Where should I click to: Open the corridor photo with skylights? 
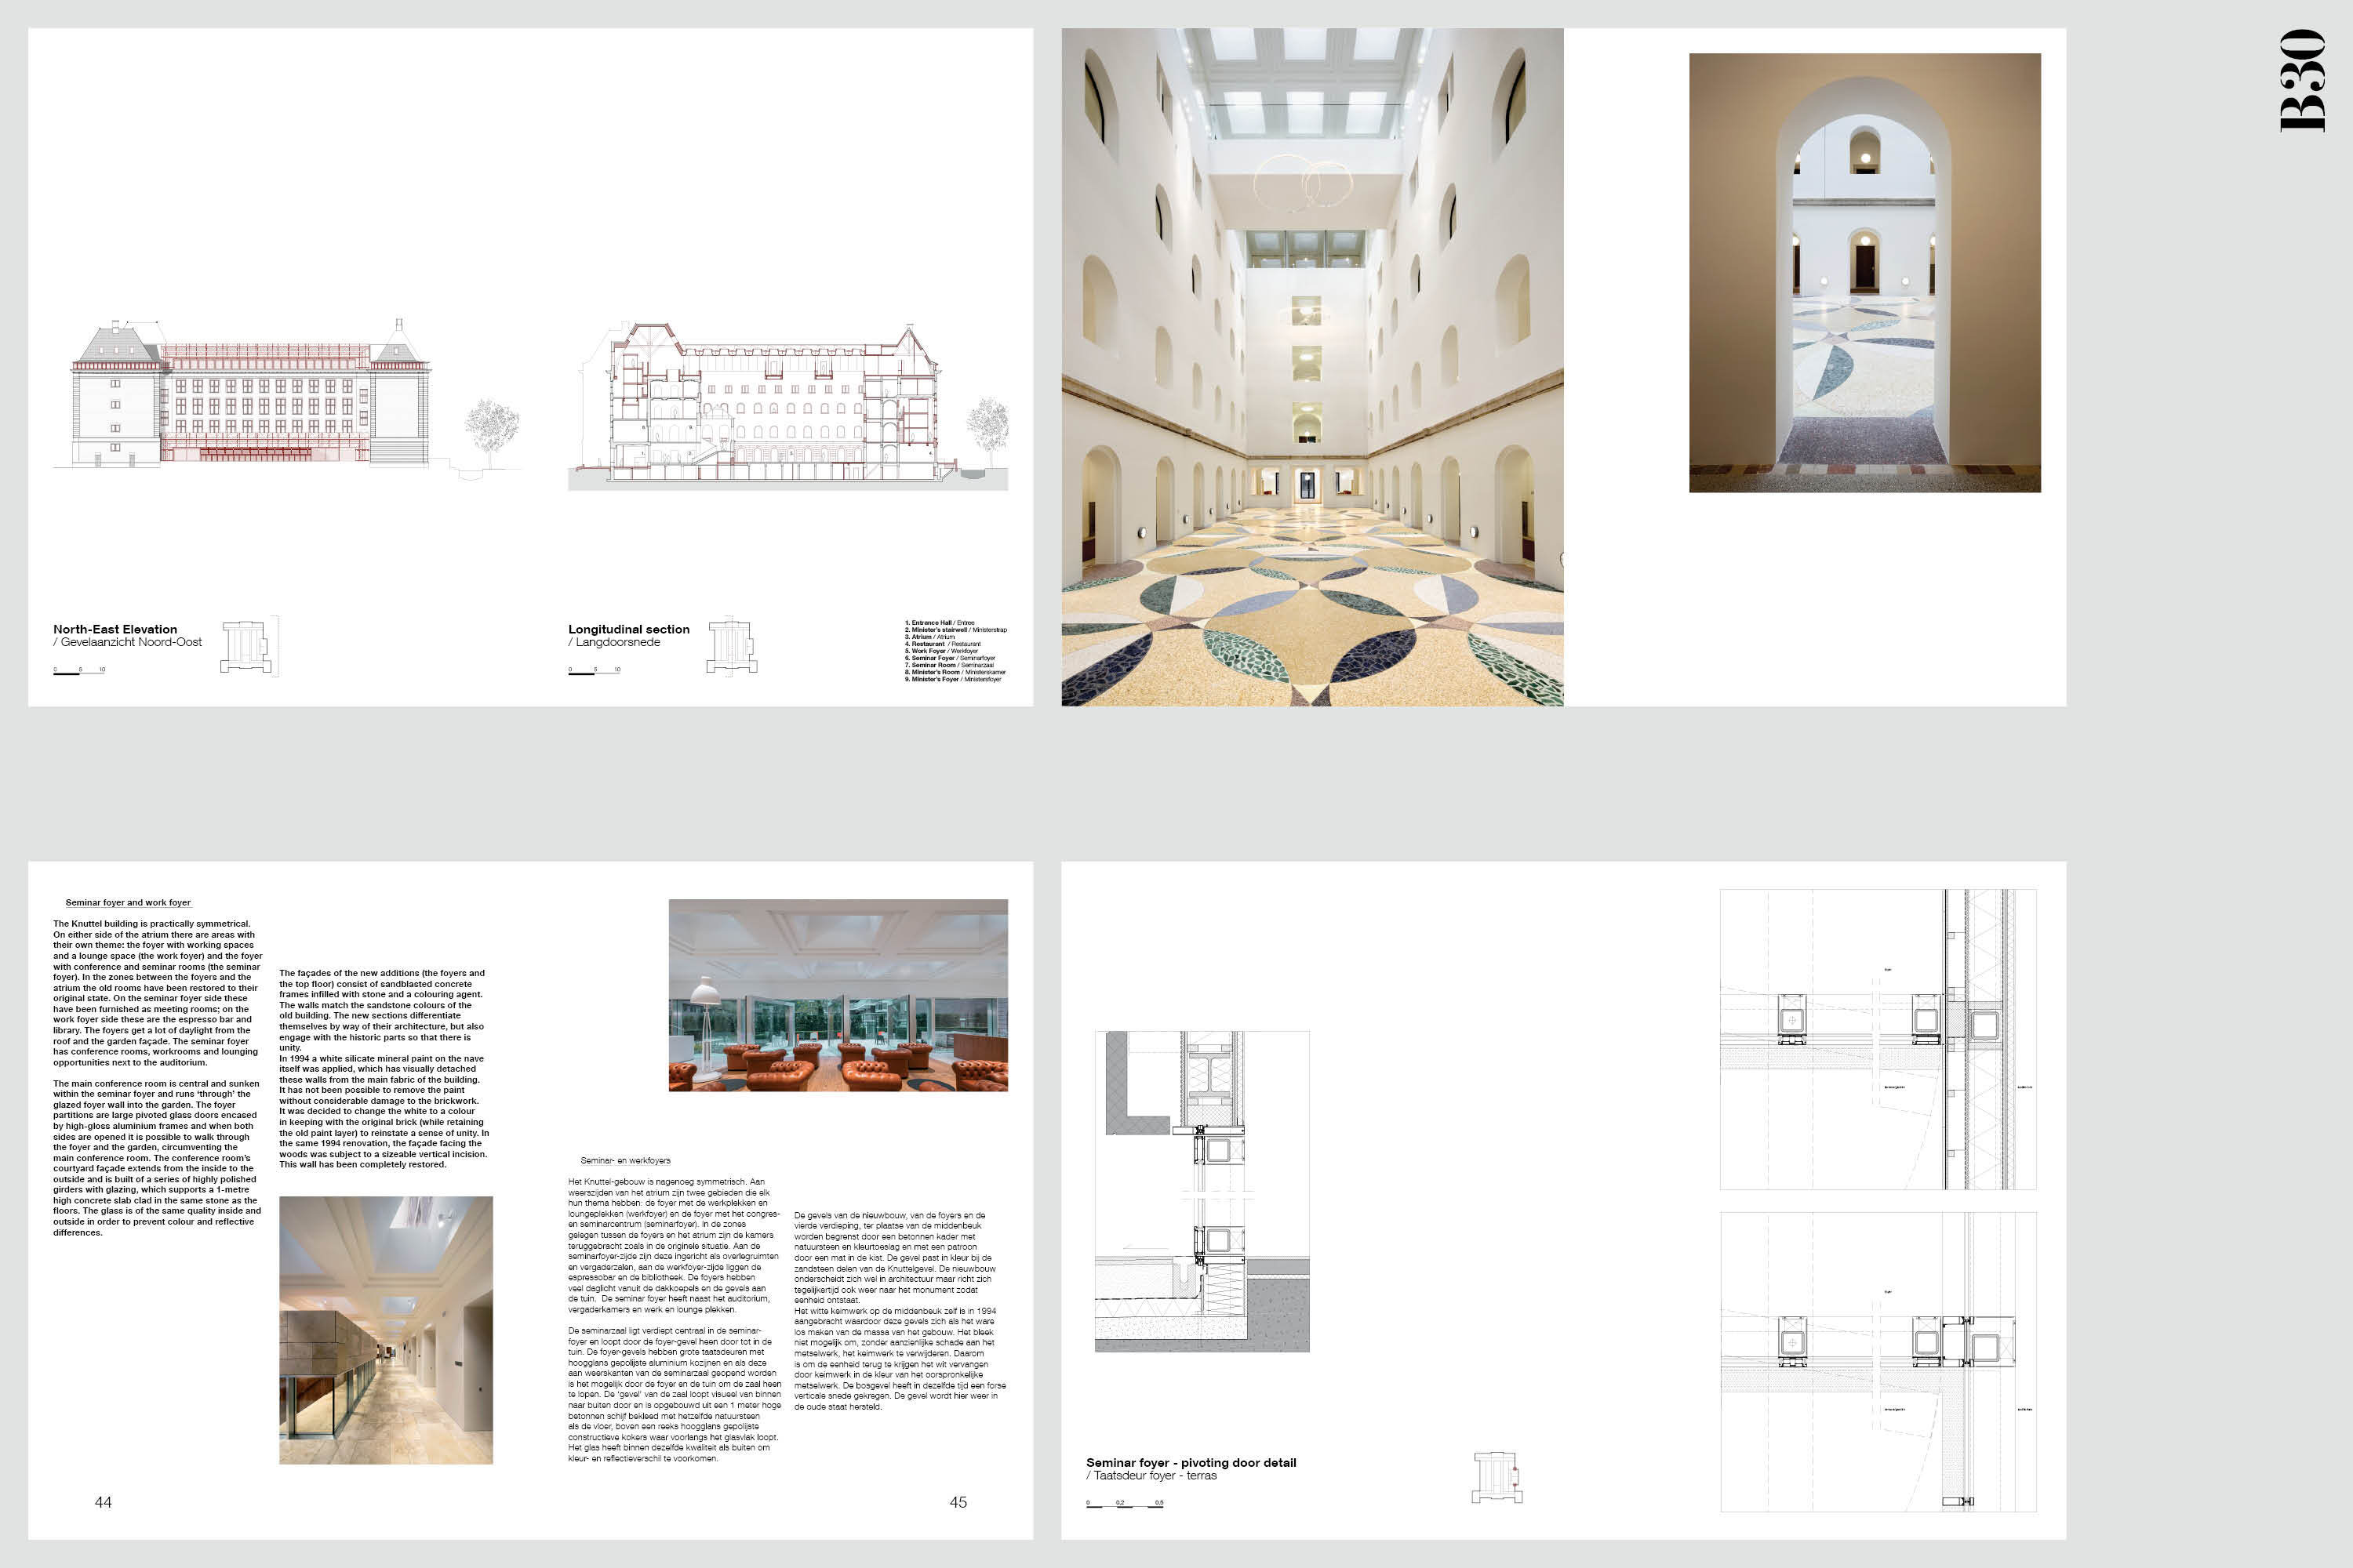coord(385,1330)
